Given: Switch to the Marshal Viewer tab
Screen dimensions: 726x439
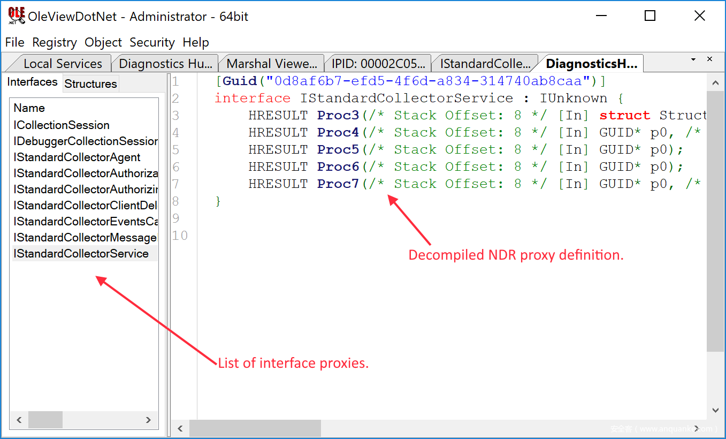Looking at the screenshot, I should (x=272, y=64).
